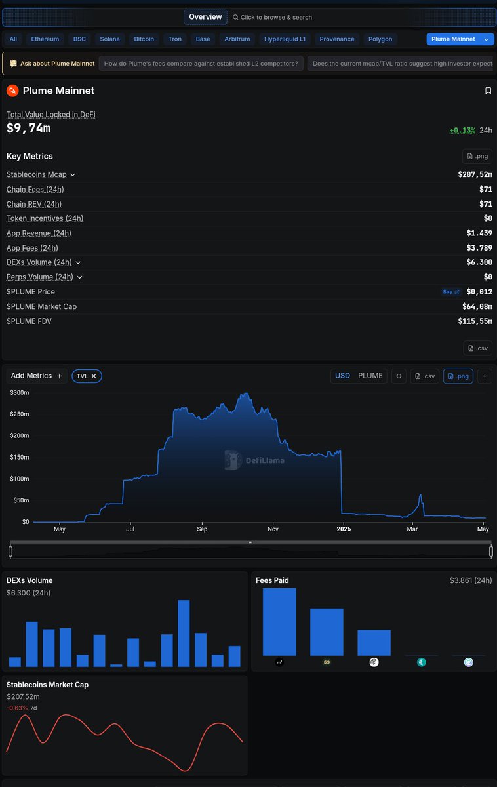Image resolution: width=497 pixels, height=787 pixels.
Task: Ask how Plume's fees compare to L2 competitors
Action: coord(201,64)
